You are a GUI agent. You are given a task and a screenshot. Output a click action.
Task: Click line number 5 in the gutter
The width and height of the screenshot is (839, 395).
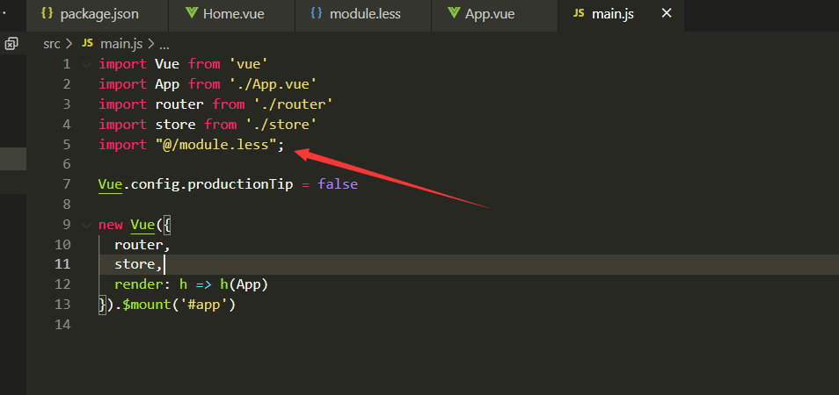[66, 144]
